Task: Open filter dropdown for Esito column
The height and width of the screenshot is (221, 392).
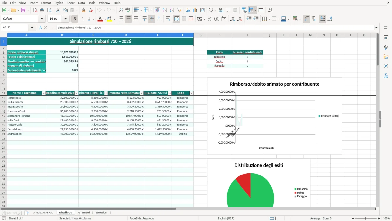Action: pos(191,93)
